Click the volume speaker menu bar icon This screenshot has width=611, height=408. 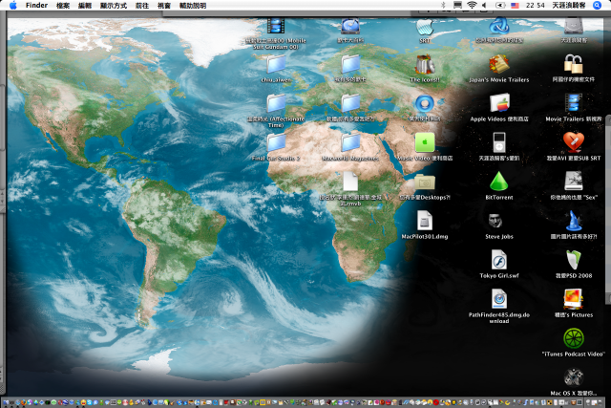coord(484,5)
